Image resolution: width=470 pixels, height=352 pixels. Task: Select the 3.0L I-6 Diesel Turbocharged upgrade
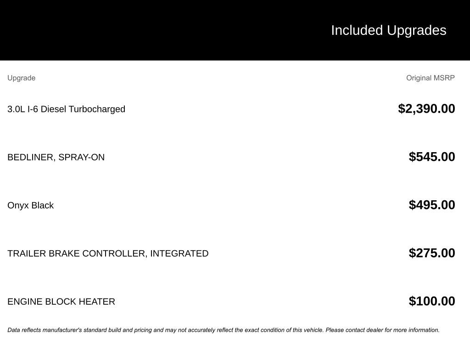pyautogui.click(x=66, y=109)
